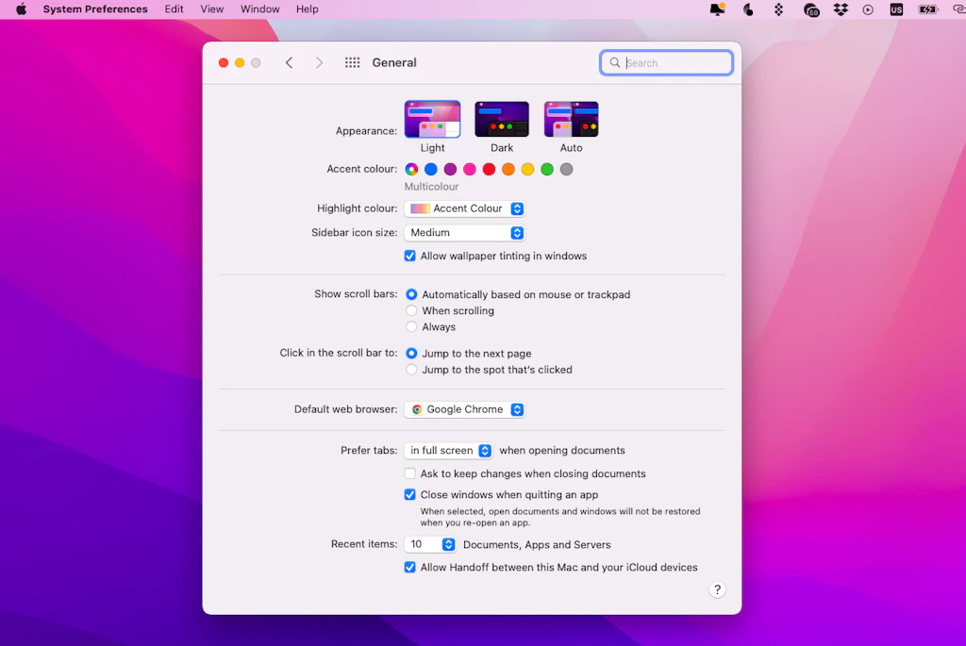The image size is (966, 646).
Task: Go back with the left chevron
Action: click(289, 63)
